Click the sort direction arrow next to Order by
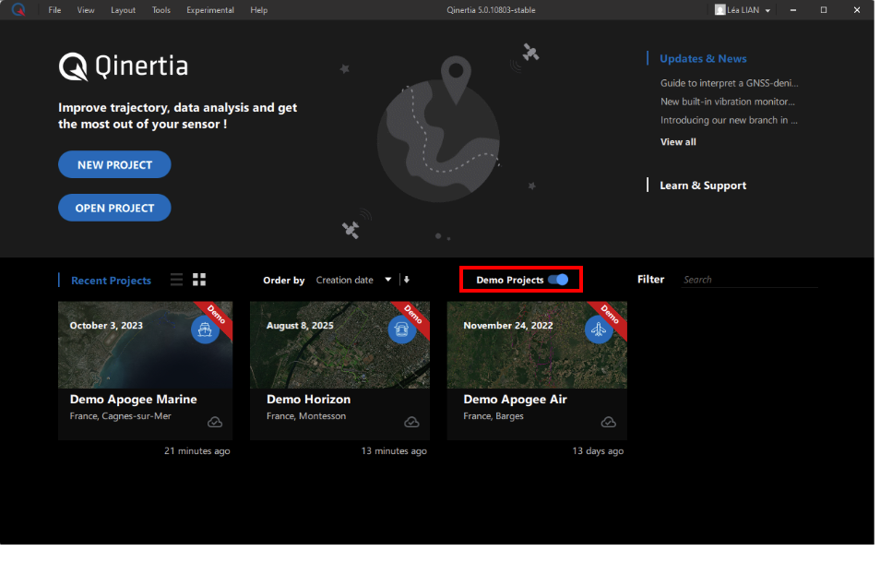 [x=406, y=280]
